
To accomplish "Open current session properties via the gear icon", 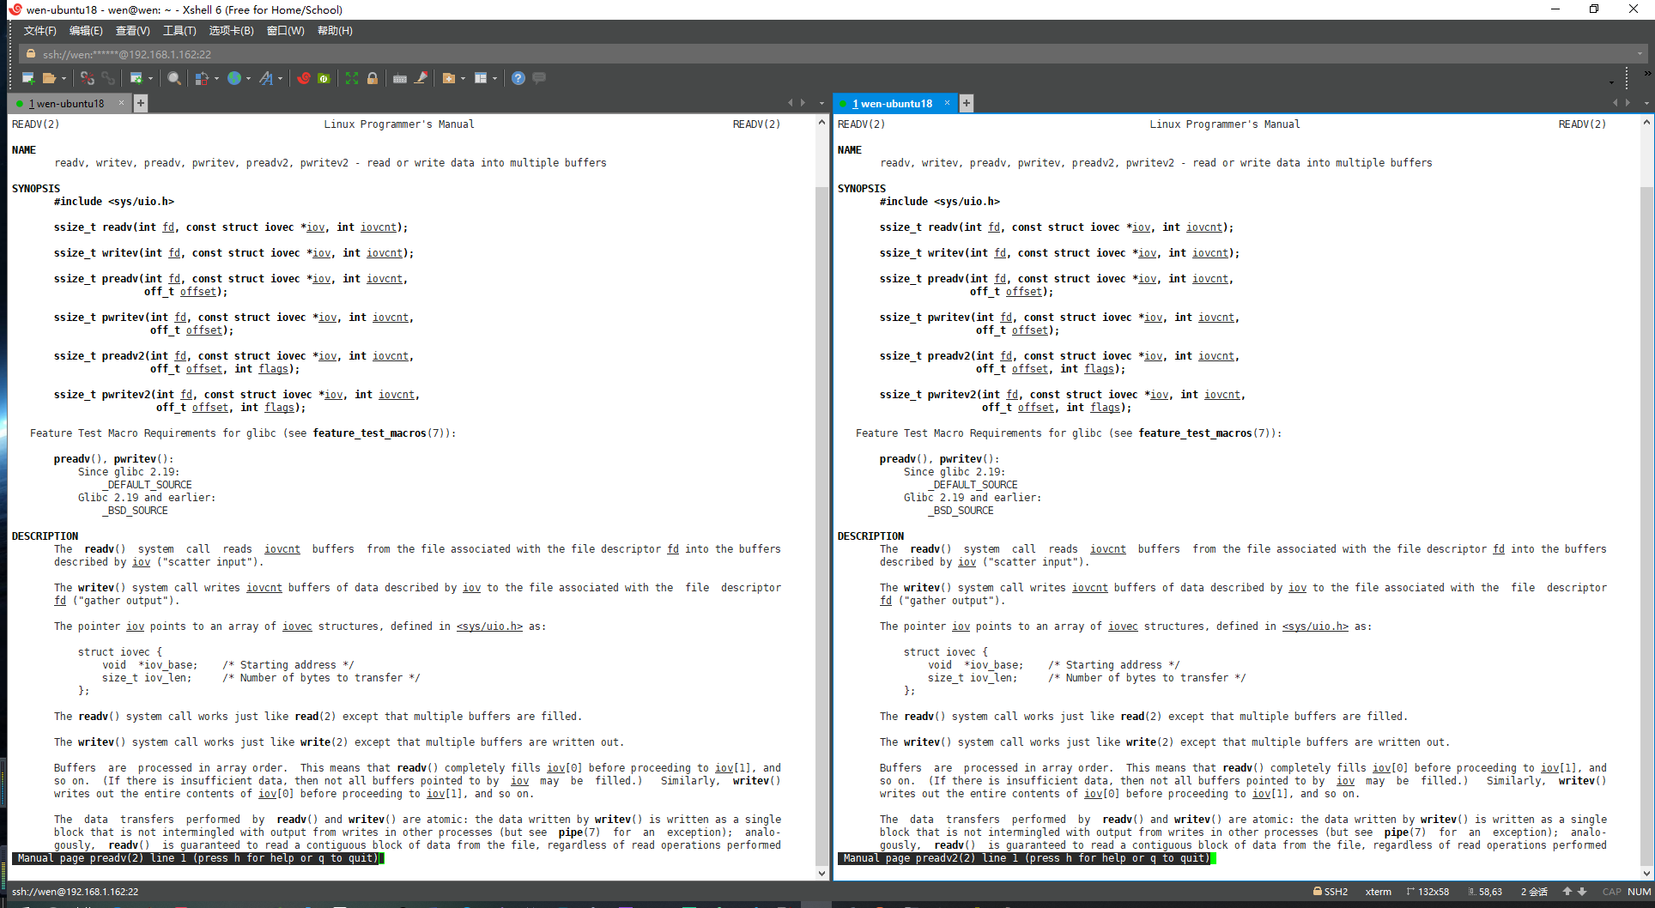I will pyautogui.click(x=137, y=78).
